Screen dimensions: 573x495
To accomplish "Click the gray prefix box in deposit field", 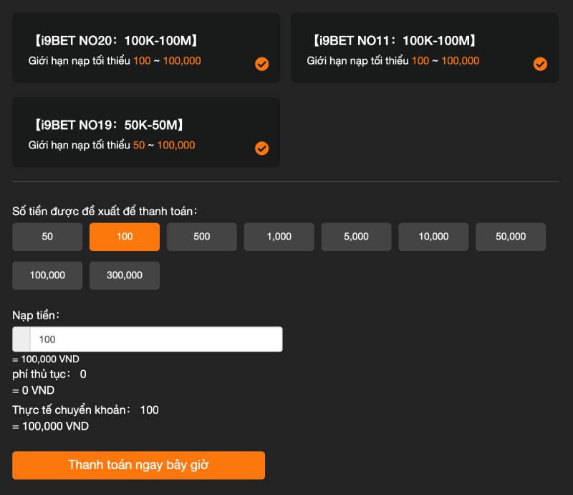I will point(21,339).
